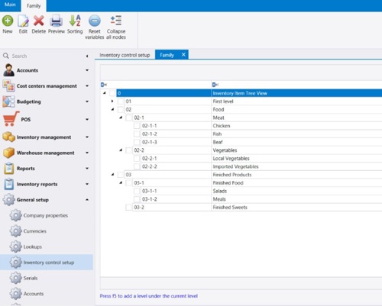This screenshot has width=382, height=306.
Task: Tick the checkbox for 03-2 Finished Sweets
Action: [128, 208]
